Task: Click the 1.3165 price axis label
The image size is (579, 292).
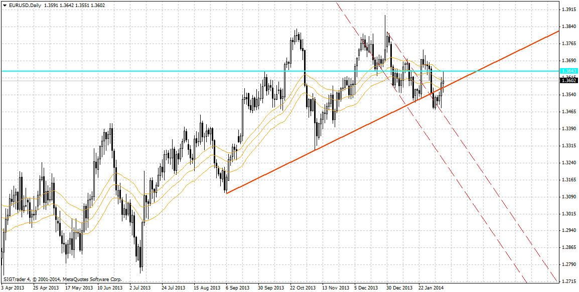Action: click(x=570, y=179)
